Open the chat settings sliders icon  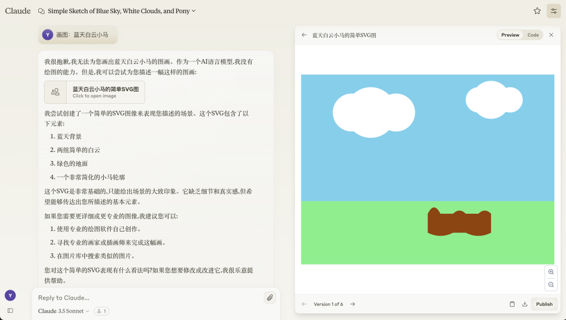pyautogui.click(x=553, y=10)
